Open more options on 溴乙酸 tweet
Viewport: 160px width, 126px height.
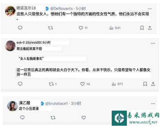point(153,104)
